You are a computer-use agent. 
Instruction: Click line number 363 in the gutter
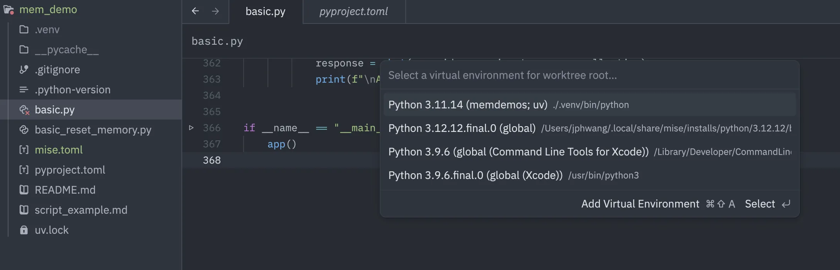tap(212, 79)
